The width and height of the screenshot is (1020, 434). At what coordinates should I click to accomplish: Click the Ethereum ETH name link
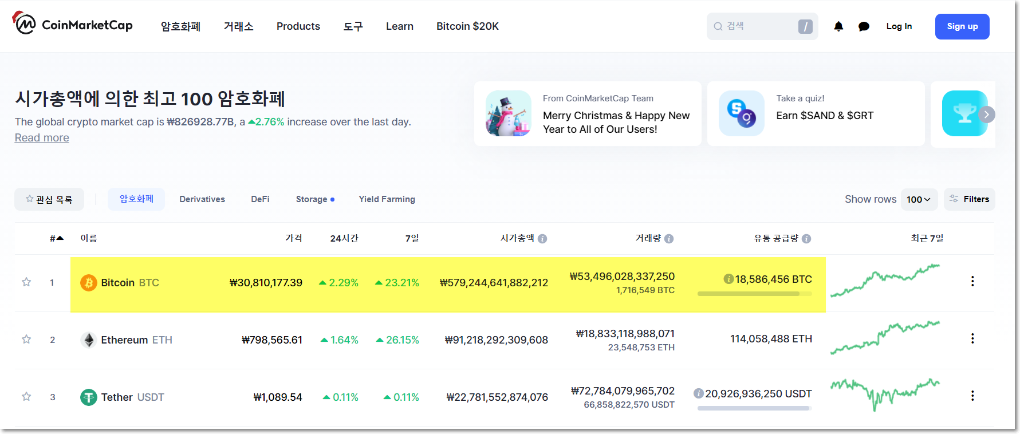click(136, 340)
